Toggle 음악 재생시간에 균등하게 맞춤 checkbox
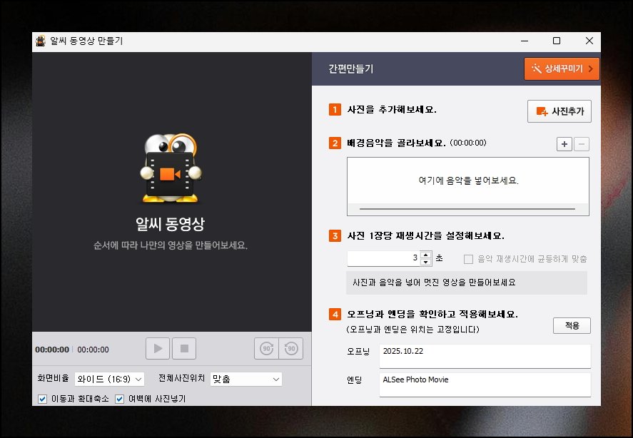633x438 pixels. (468, 259)
